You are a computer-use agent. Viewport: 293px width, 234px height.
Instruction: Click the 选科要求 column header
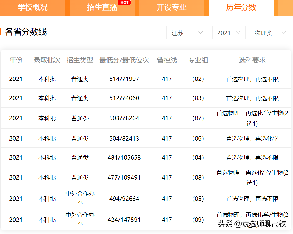point(252,60)
